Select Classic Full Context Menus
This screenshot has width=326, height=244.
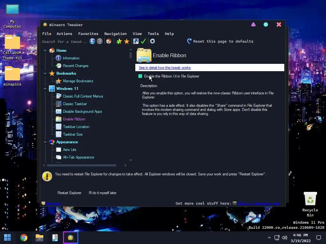click(x=83, y=96)
